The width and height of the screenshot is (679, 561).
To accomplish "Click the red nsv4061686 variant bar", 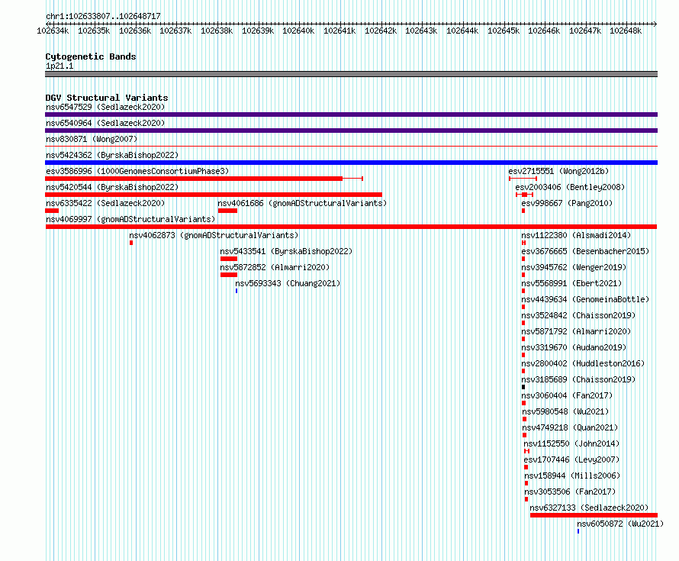I will coord(227,211).
